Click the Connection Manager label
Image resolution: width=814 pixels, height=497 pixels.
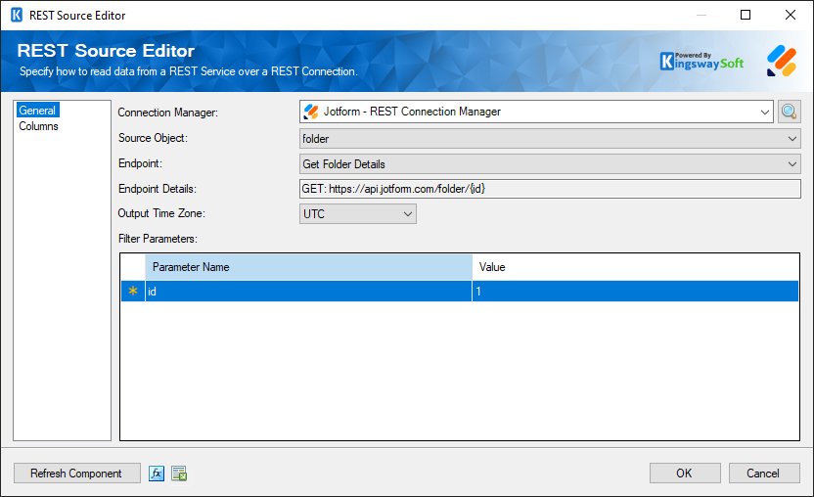pos(167,113)
